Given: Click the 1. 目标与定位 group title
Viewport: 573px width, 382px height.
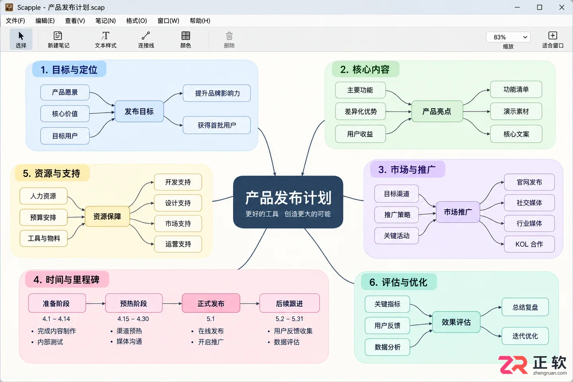Looking at the screenshot, I should [69, 70].
